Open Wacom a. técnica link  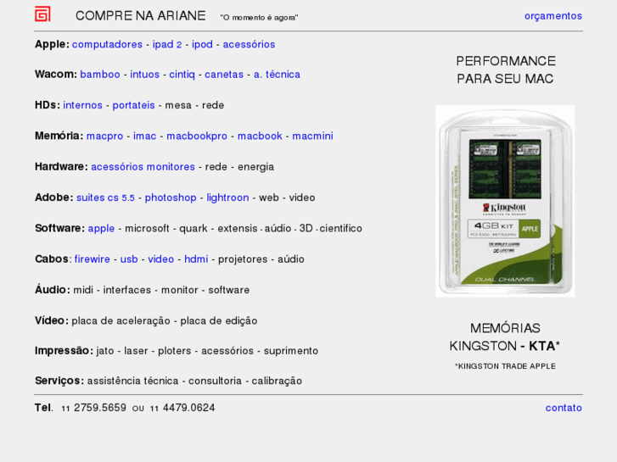(x=277, y=75)
